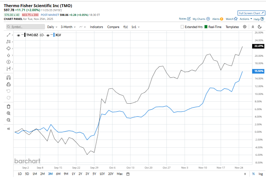Click the 15.92% XLV price label
The height and width of the screenshot is (178, 266).
[x=258, y=71]
